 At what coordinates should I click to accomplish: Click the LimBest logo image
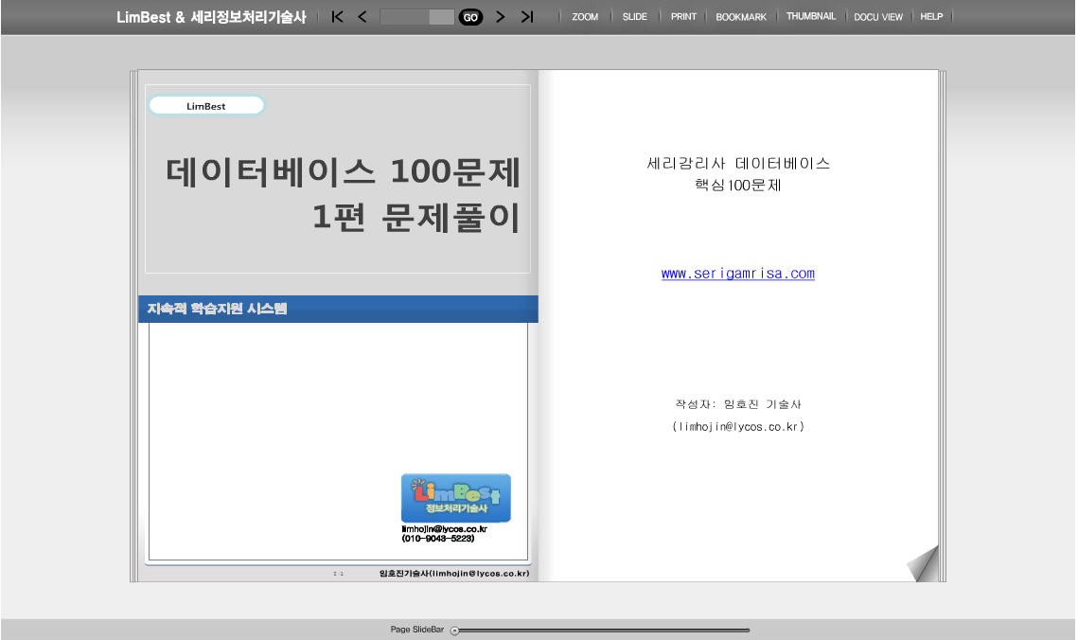[x=456, y=498]
